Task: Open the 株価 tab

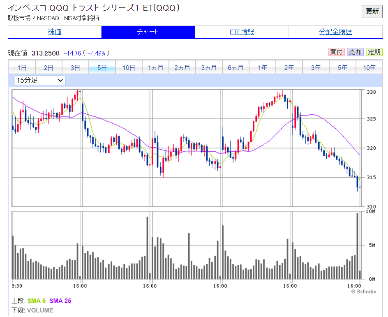Action: click(x=54, y=32)
